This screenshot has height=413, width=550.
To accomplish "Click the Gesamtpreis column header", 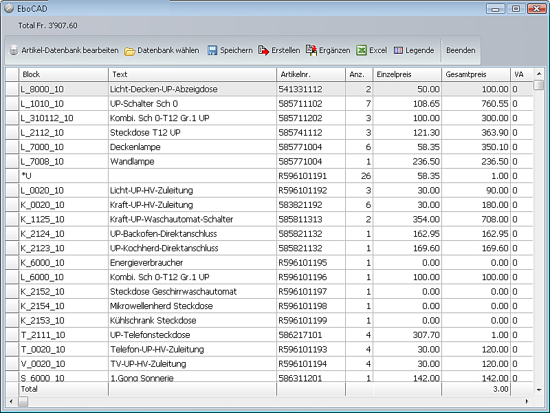I will (476, 74).
